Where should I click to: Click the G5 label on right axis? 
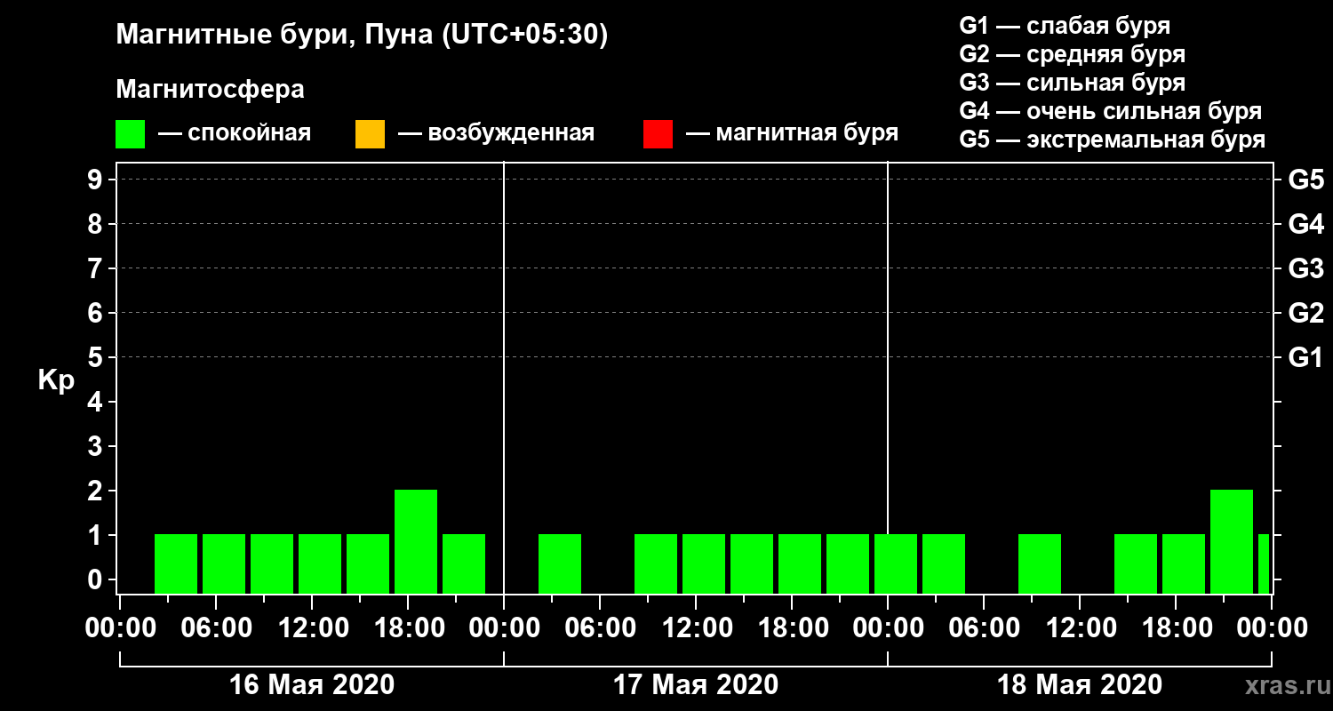[x=1305, y=180]
